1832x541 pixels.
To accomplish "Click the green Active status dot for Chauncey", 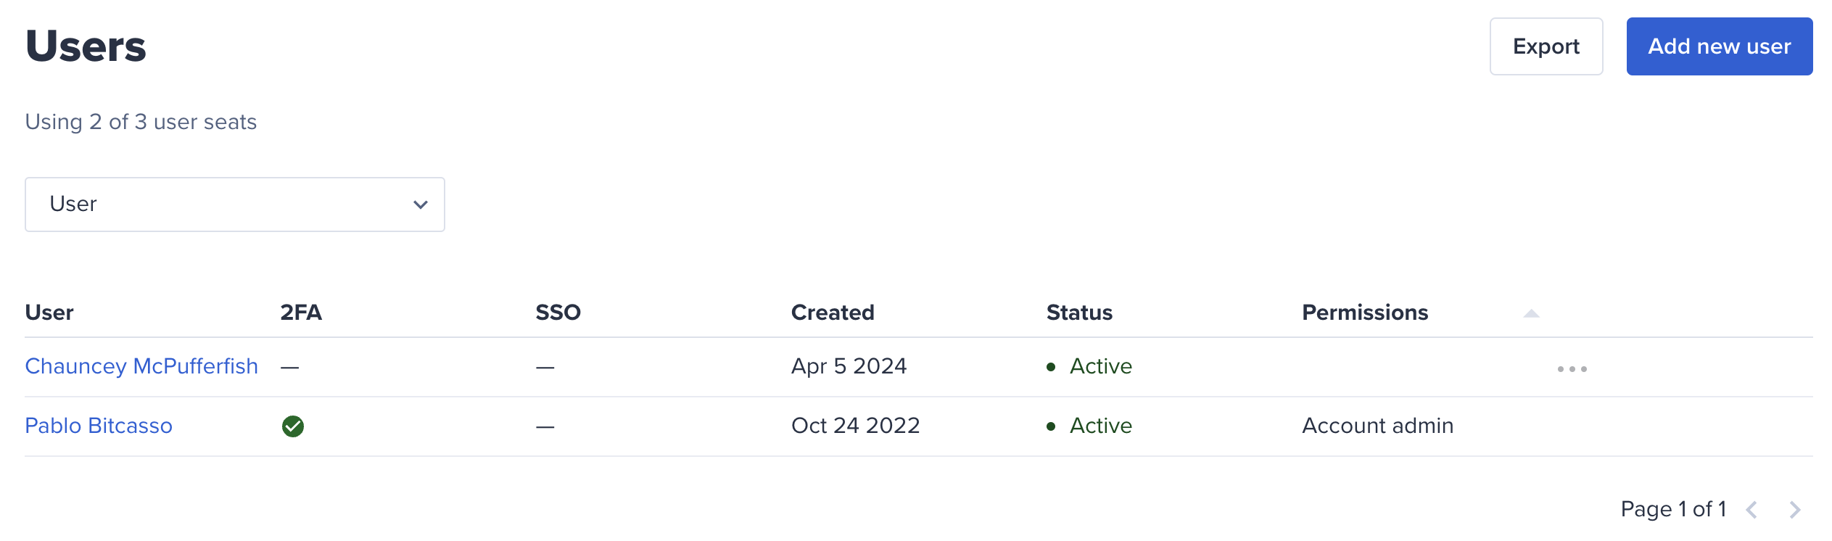I will click(x=1050, y=367).
